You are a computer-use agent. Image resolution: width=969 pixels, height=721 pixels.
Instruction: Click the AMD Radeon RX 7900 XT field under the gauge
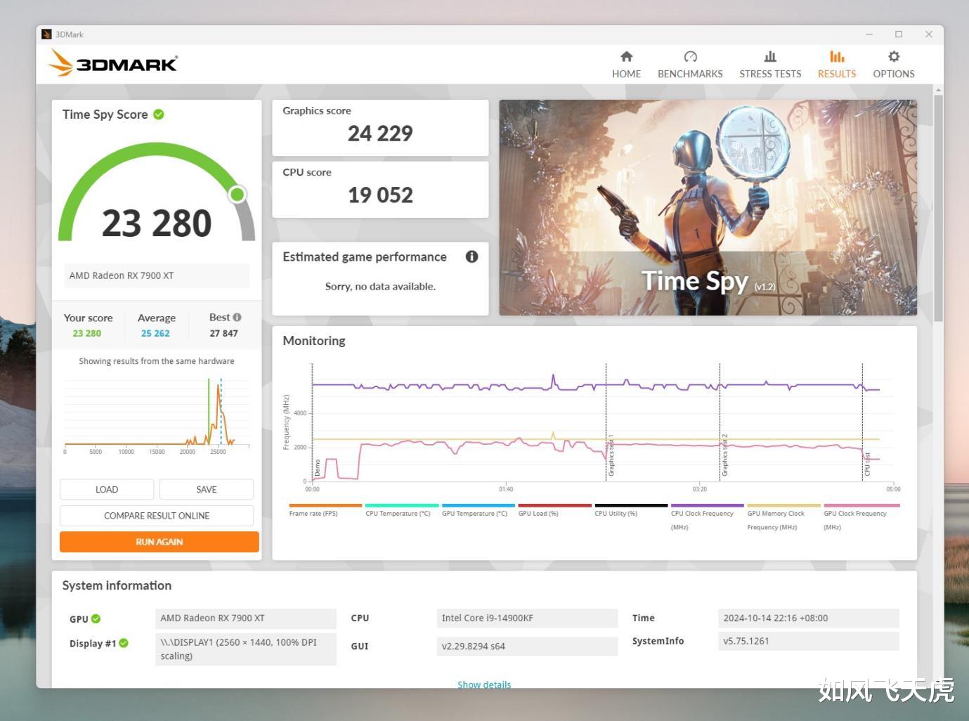(x=157, y=275)
